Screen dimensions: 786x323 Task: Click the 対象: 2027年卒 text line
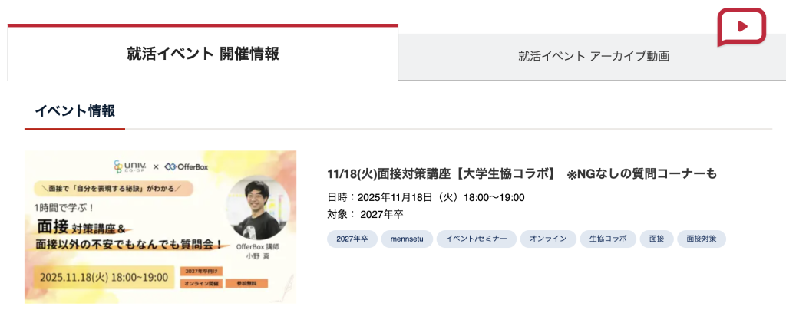pos(365,214)
